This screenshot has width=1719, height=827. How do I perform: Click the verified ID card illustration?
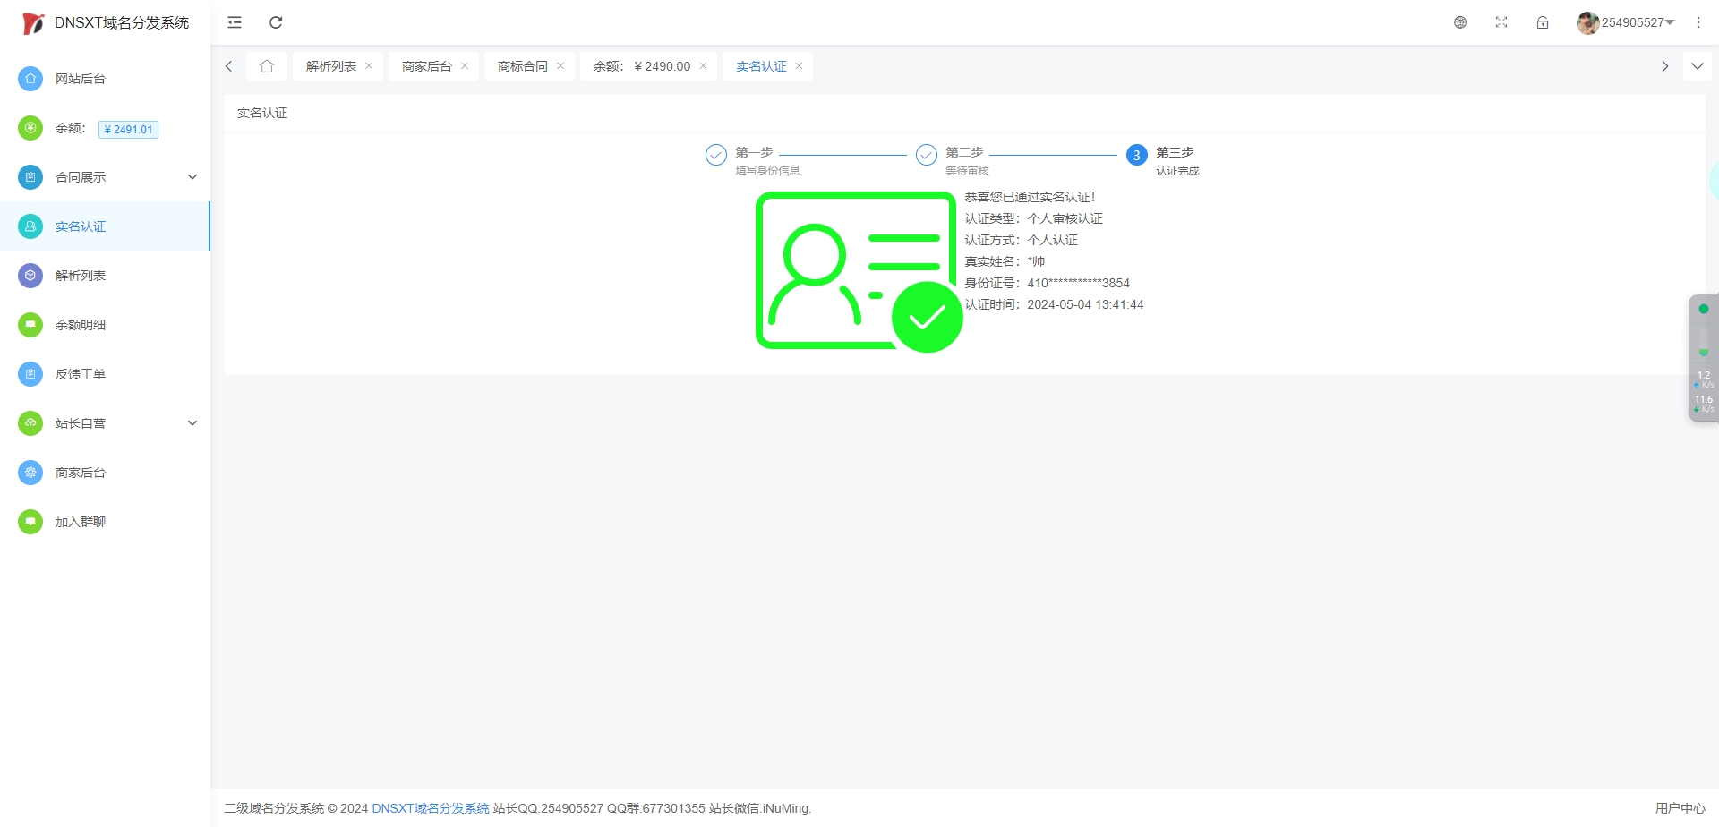click(859, 271)
